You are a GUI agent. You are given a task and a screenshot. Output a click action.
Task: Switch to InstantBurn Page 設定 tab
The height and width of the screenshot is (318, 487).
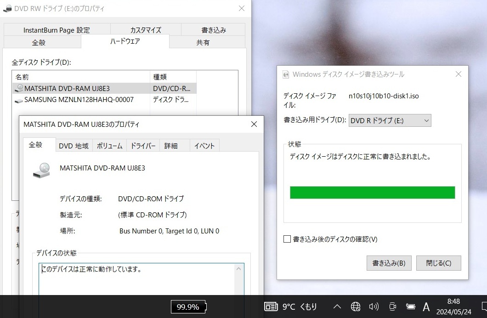coord(57,30)
